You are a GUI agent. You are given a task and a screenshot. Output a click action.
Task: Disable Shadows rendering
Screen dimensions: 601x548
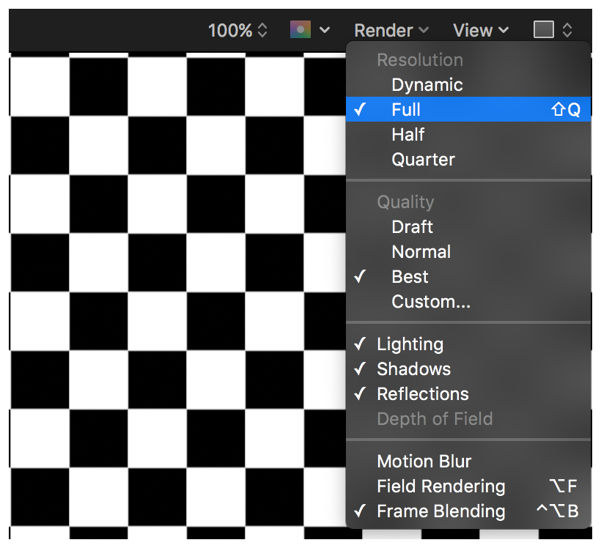tap(413, 369)
